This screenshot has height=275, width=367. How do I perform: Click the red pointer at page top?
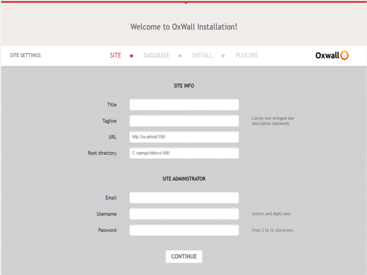click(x=185, y=3)
